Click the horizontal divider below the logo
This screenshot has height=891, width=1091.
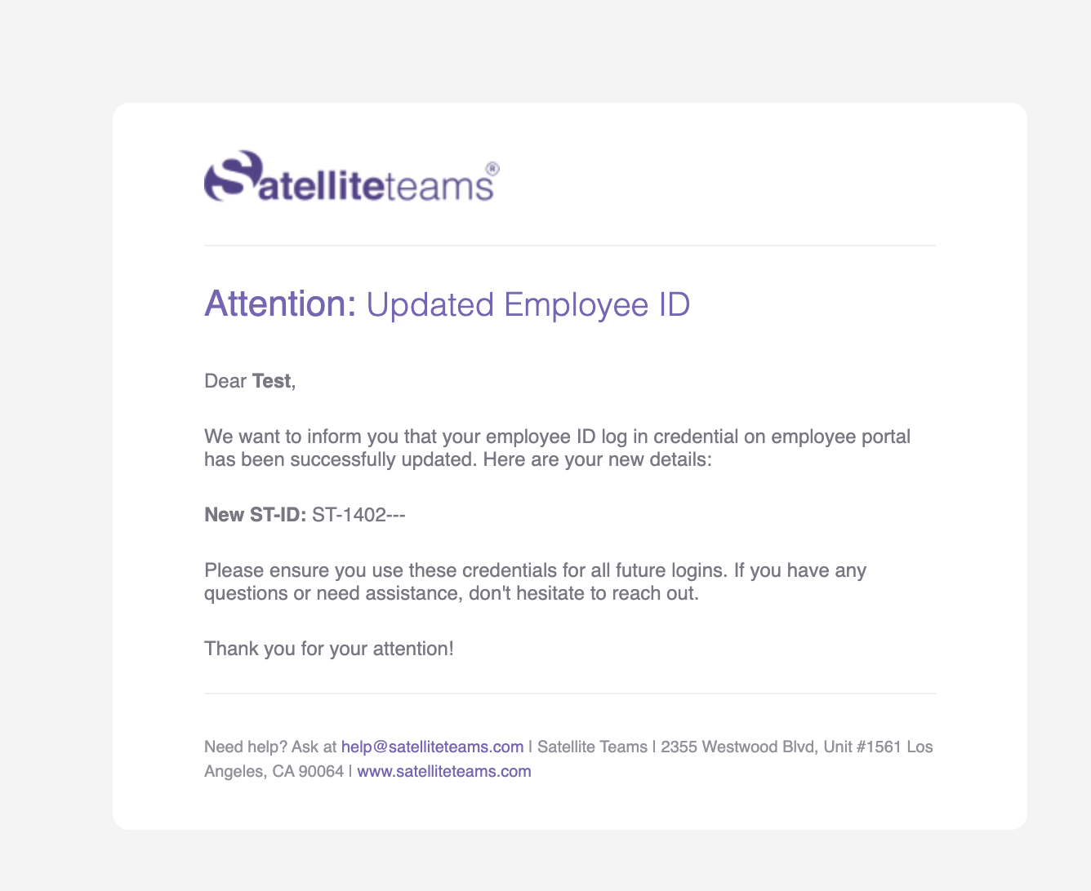(x=570, y=246)
